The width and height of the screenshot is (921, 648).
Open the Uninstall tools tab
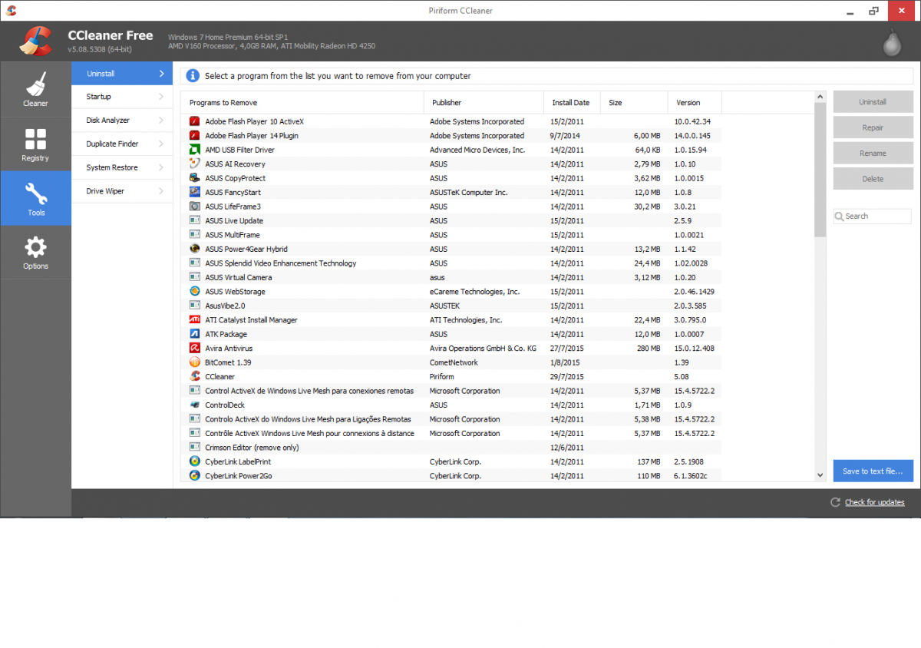pyautogui.click(x=122, y=74)
